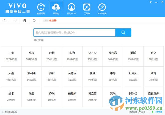
Task: Select the 联想 brand tile
Action: 52,56
